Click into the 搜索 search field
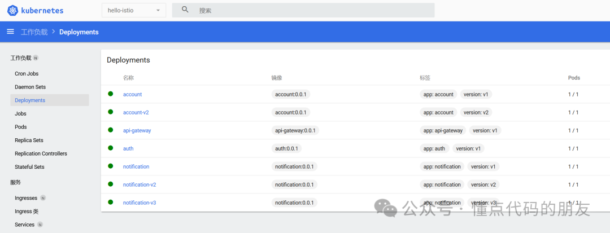This screenshot has width=610, height=233. coord(303,11)
